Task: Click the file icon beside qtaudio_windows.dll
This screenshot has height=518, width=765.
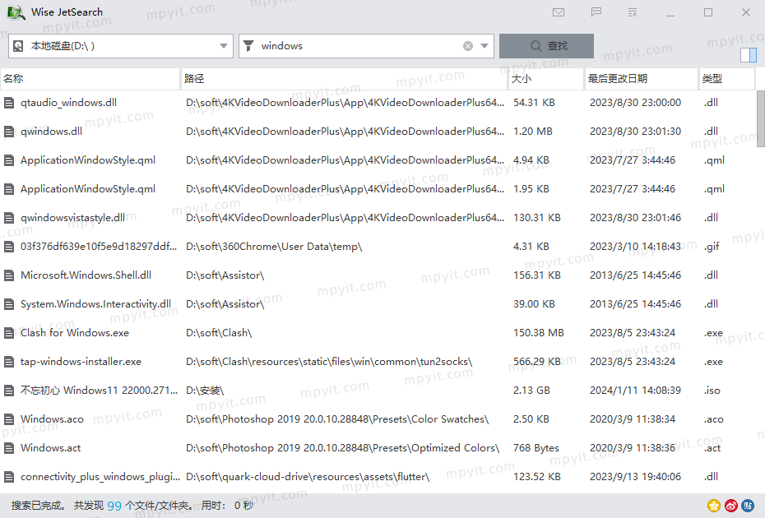Action: point(9,103)
